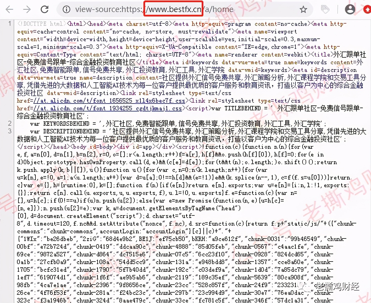
Task: Open the red update notification icon
Action: (x=367, y=9)
